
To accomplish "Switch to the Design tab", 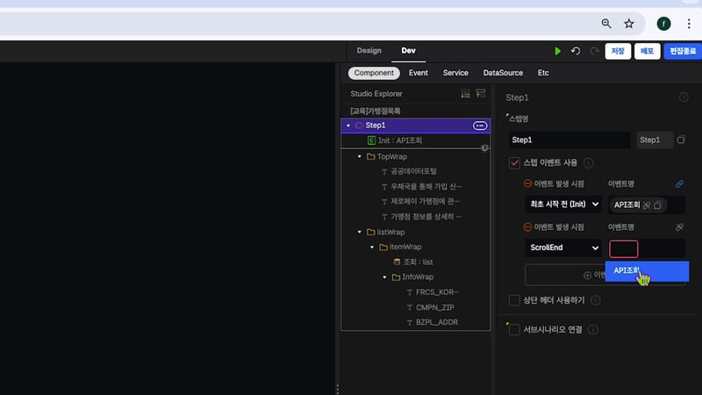I will pos(369,51).
